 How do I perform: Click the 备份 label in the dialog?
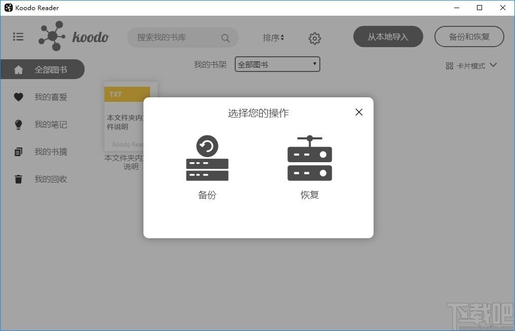207,195
